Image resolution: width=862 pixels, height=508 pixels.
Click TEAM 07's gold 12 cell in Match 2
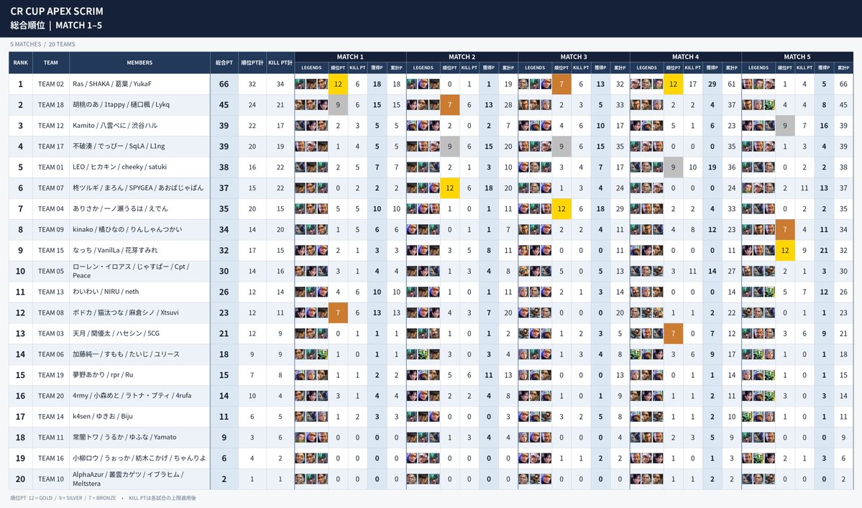coord(449,188)
